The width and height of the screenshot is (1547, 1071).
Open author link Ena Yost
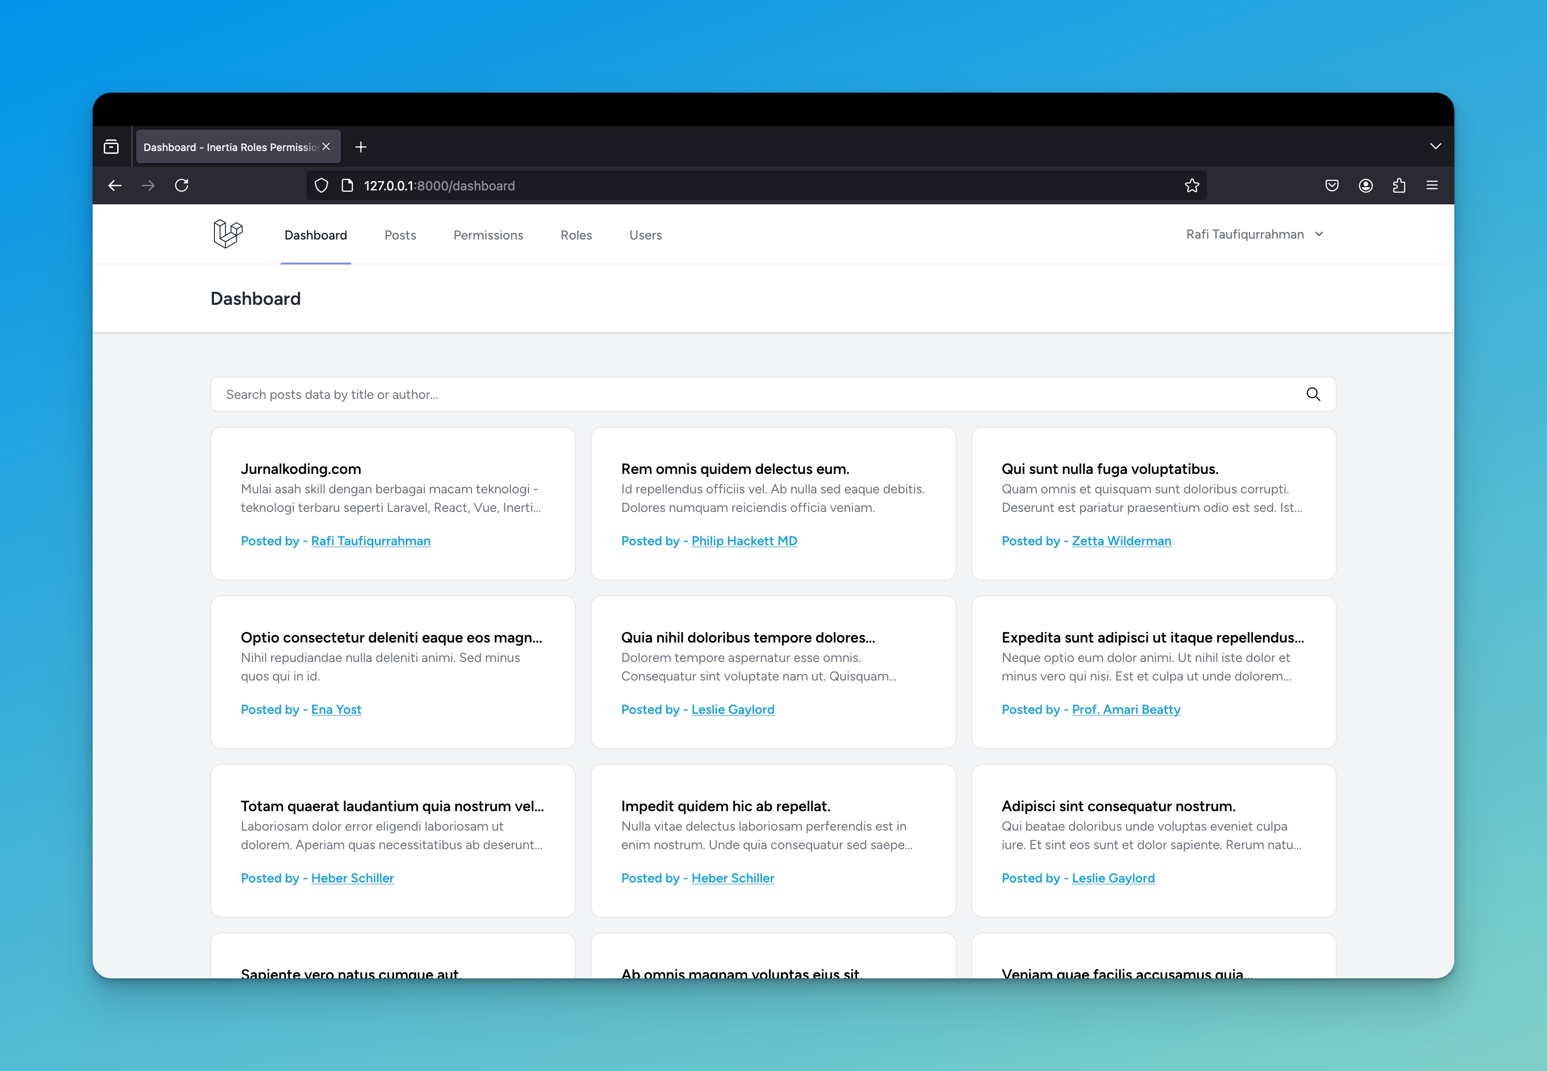coord(336,709)
